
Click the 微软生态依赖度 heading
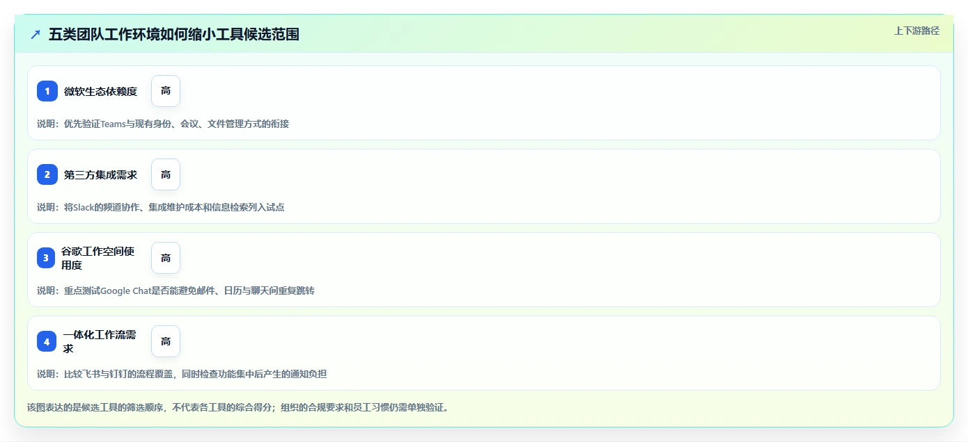coord(101,91)
